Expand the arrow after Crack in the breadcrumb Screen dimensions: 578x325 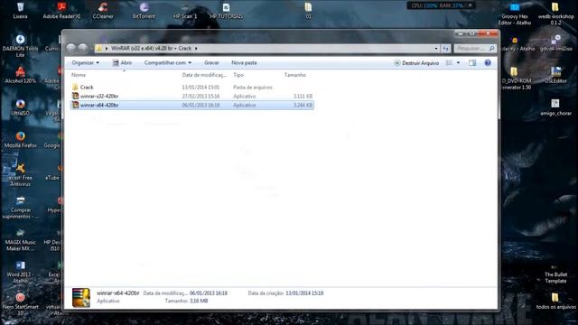(196, 48)
